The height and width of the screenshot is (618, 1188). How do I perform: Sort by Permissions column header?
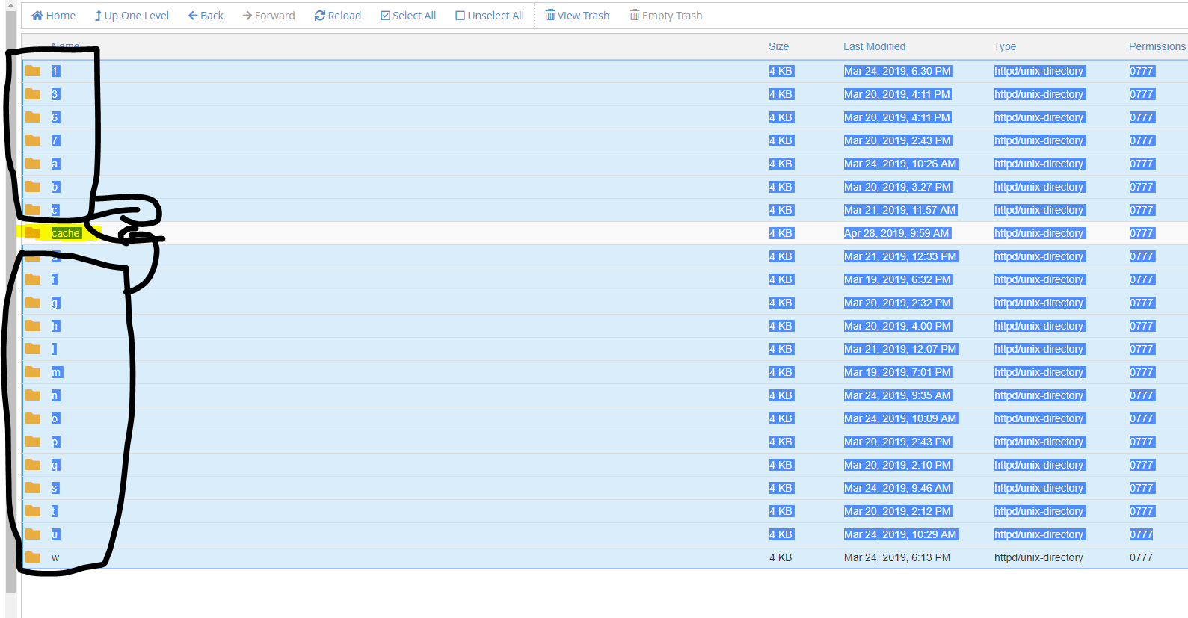(x=1157, y=46)
